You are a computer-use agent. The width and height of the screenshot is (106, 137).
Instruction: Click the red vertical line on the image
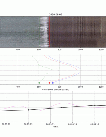tap(49, 32)
